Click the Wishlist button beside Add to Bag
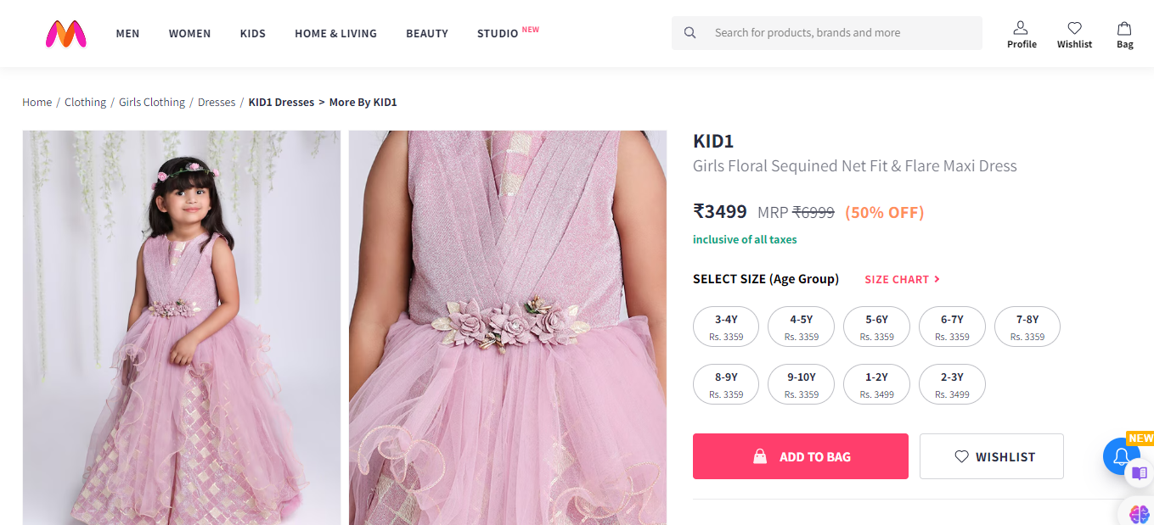This screenshot has width=1154, height=525. coord(991,456)
